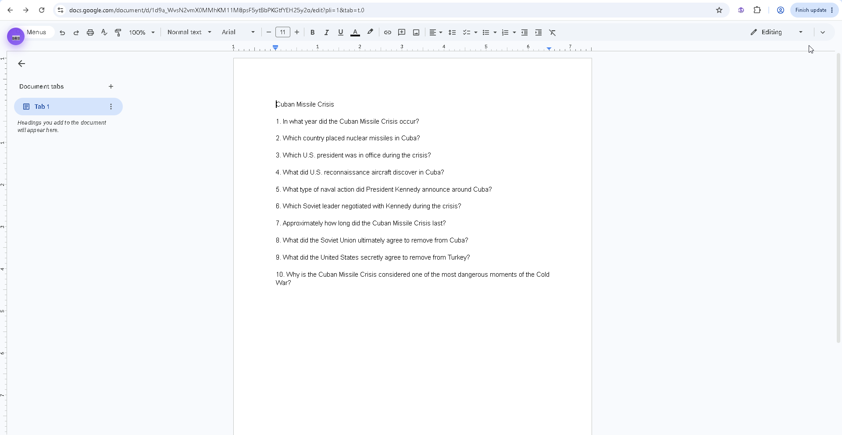
Task: Apply a bulleted list
Action: 485,32
